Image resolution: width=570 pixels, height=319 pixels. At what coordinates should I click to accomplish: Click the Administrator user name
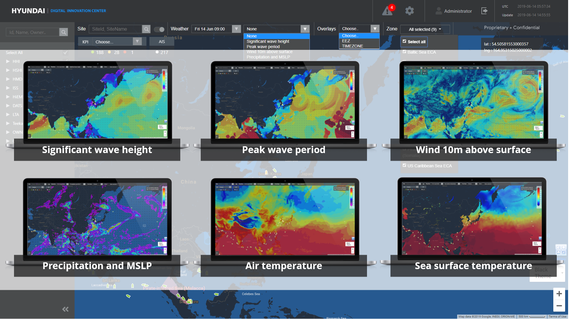pos(458,11)
